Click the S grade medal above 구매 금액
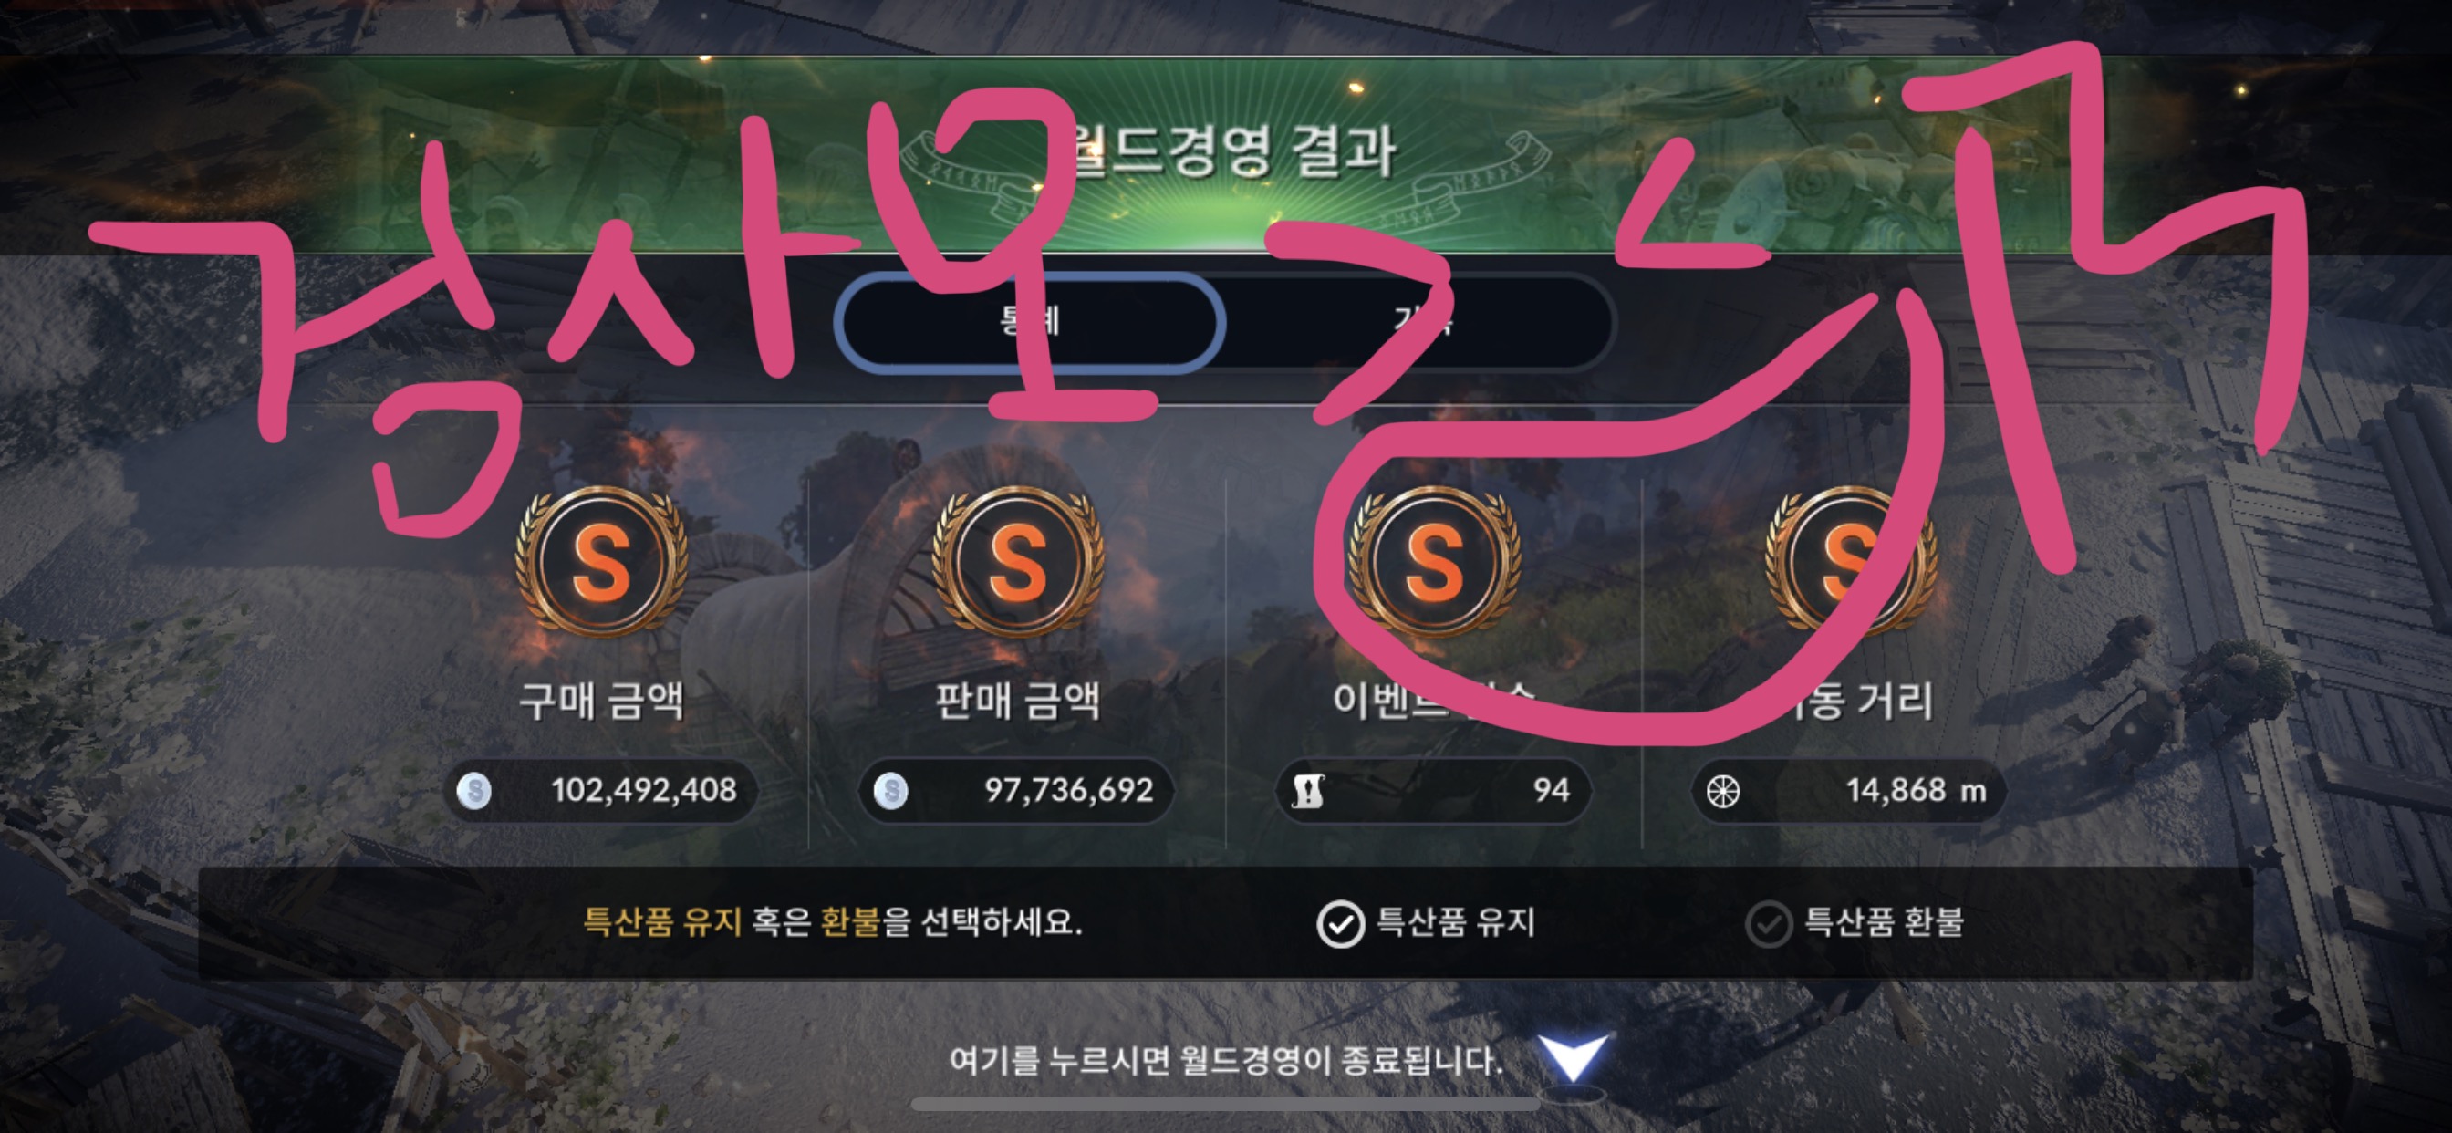Viewport: 2452px width, 1133px height. (600, 562)
